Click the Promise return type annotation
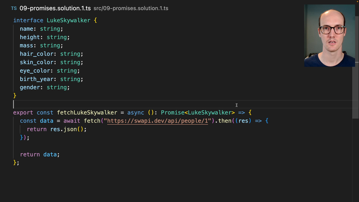The height and width of the screenshot is (202, 359). click(172, 112)
